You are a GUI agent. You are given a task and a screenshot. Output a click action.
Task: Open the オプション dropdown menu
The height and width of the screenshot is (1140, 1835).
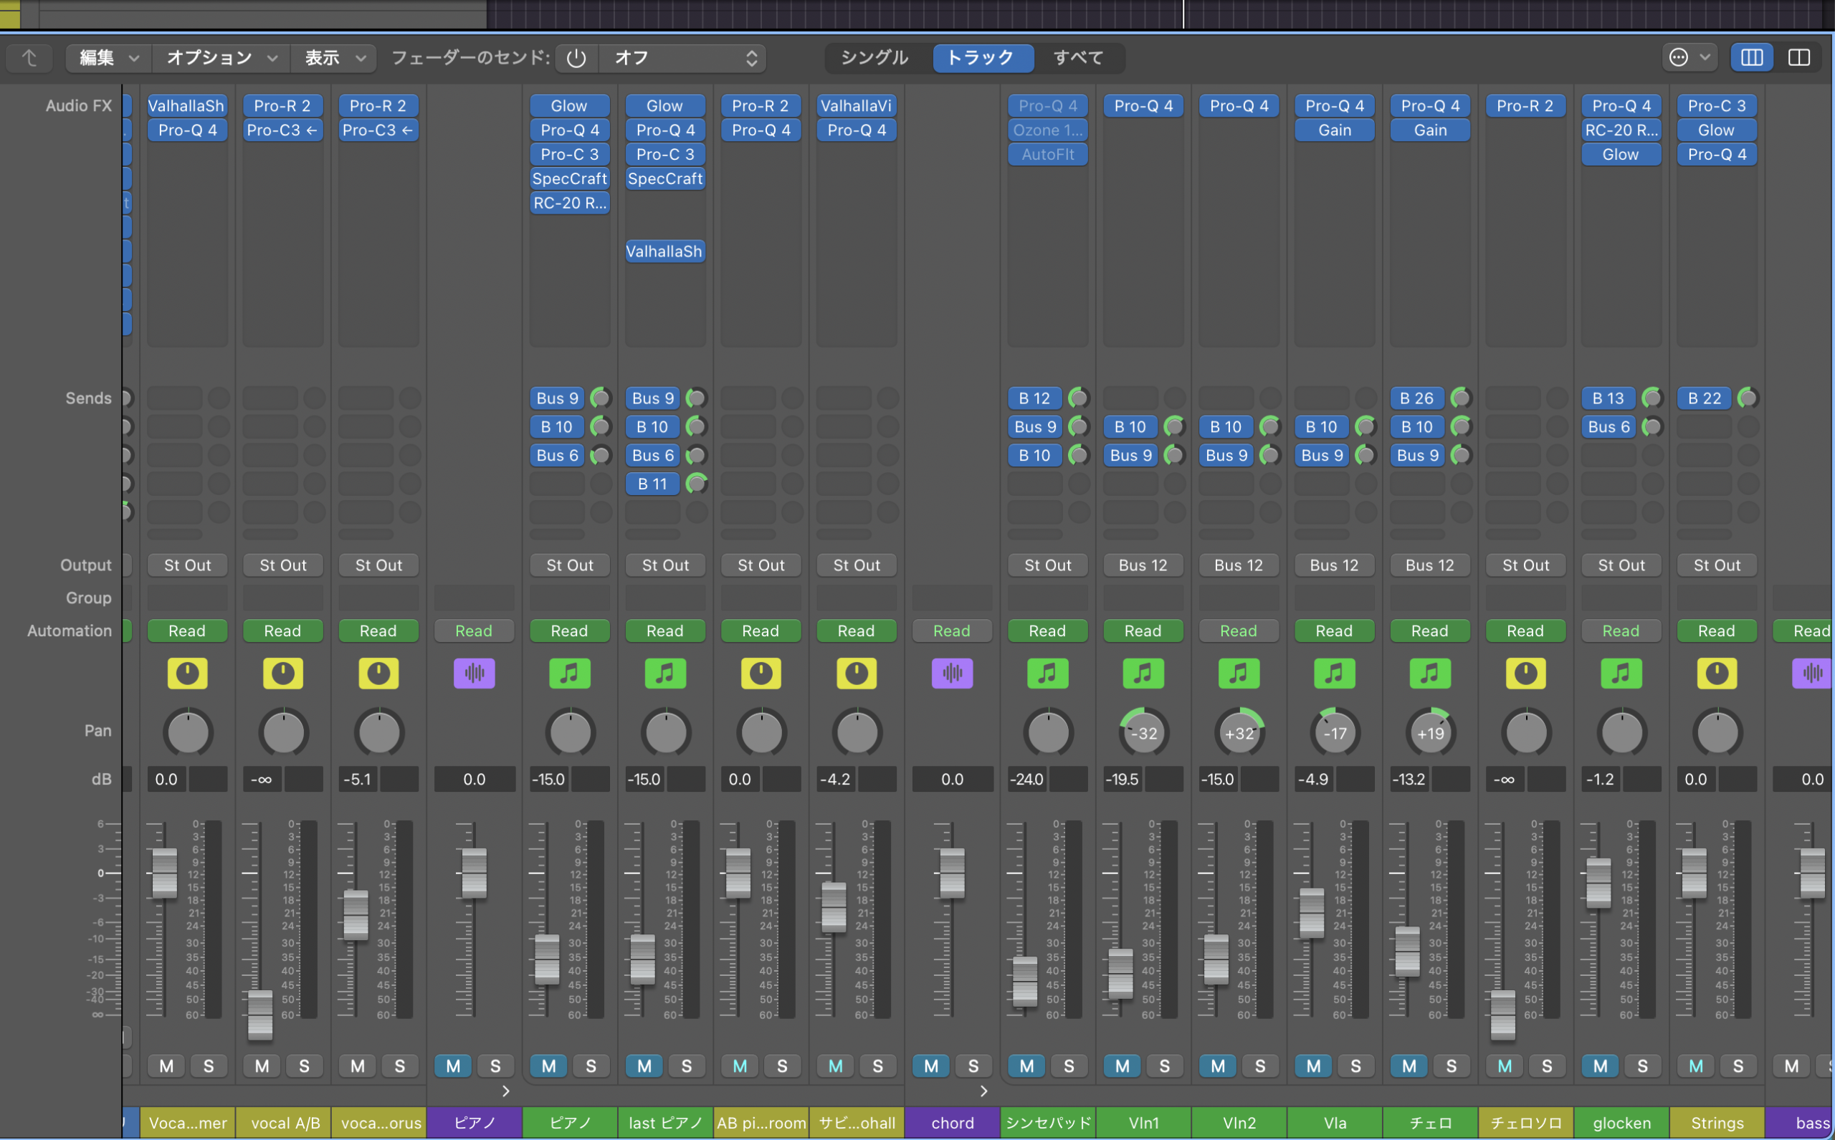[x=221, y=58]
